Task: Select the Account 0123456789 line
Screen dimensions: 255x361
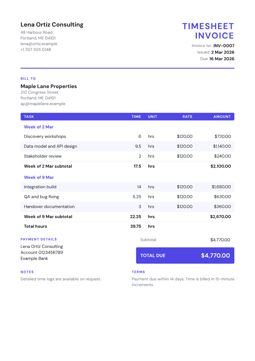Action: click(42, 252)
